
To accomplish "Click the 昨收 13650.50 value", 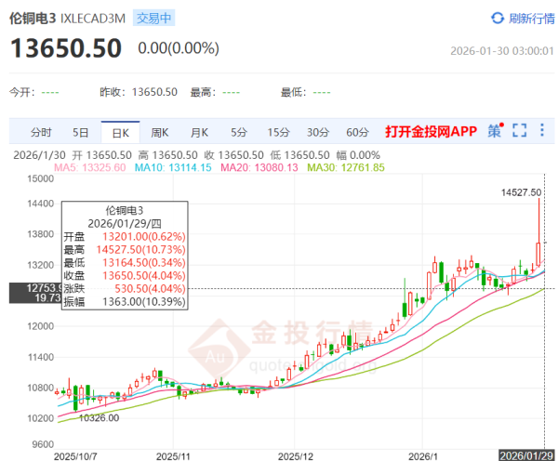I will (x=154, y=93).
